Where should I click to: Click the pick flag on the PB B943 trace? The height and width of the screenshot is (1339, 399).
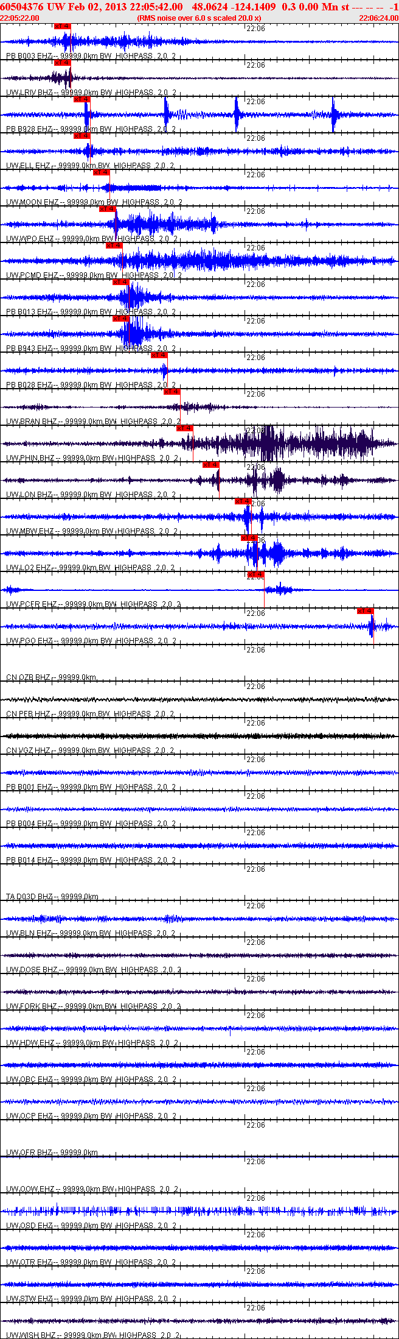point(121,319)
